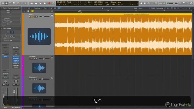Screen dimensions: 194x109
Task: Open Track Header configuration icon
Action: [x=52, y=11]
